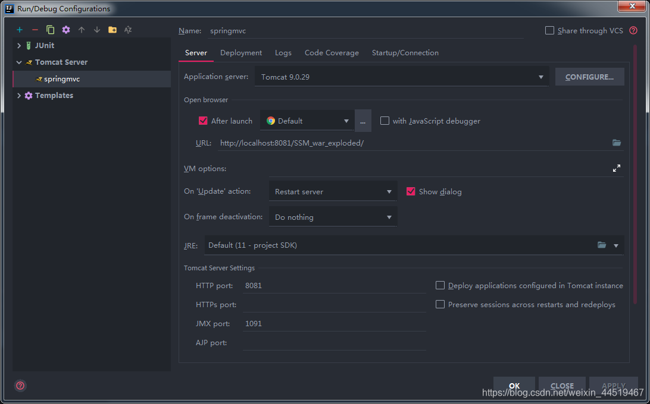Click the IntelliJ icon in the title bar
The width and height of the screenshot is (650, 404).
[10, 8]
